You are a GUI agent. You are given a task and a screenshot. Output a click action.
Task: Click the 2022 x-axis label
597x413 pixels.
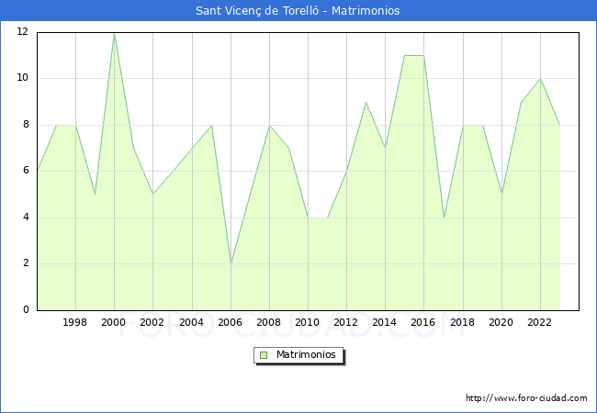click(539, 322)
